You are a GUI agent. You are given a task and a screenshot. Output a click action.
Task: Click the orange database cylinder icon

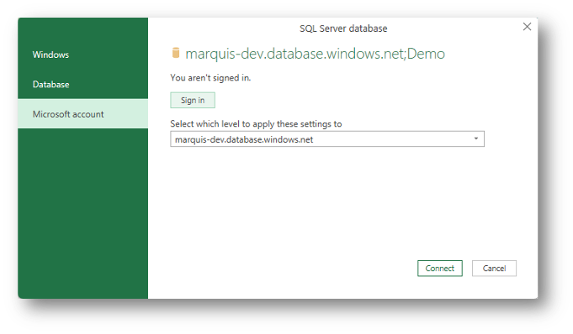(x=176, y=53)
